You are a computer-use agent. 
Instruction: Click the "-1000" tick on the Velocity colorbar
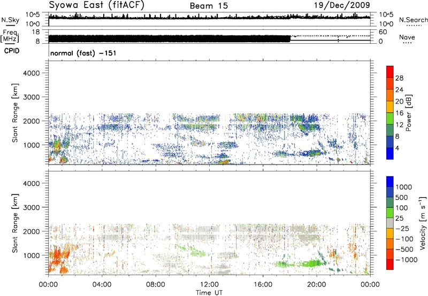click(407, 260)
